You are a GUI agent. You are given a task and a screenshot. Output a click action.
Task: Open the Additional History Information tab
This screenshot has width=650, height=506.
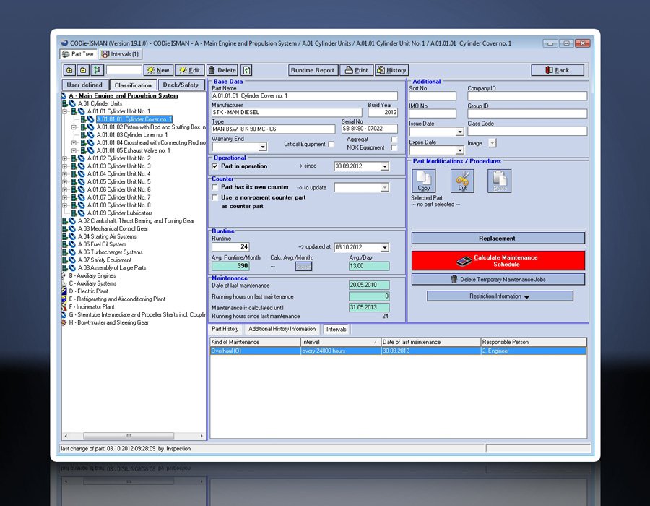[x=282, y=329]
